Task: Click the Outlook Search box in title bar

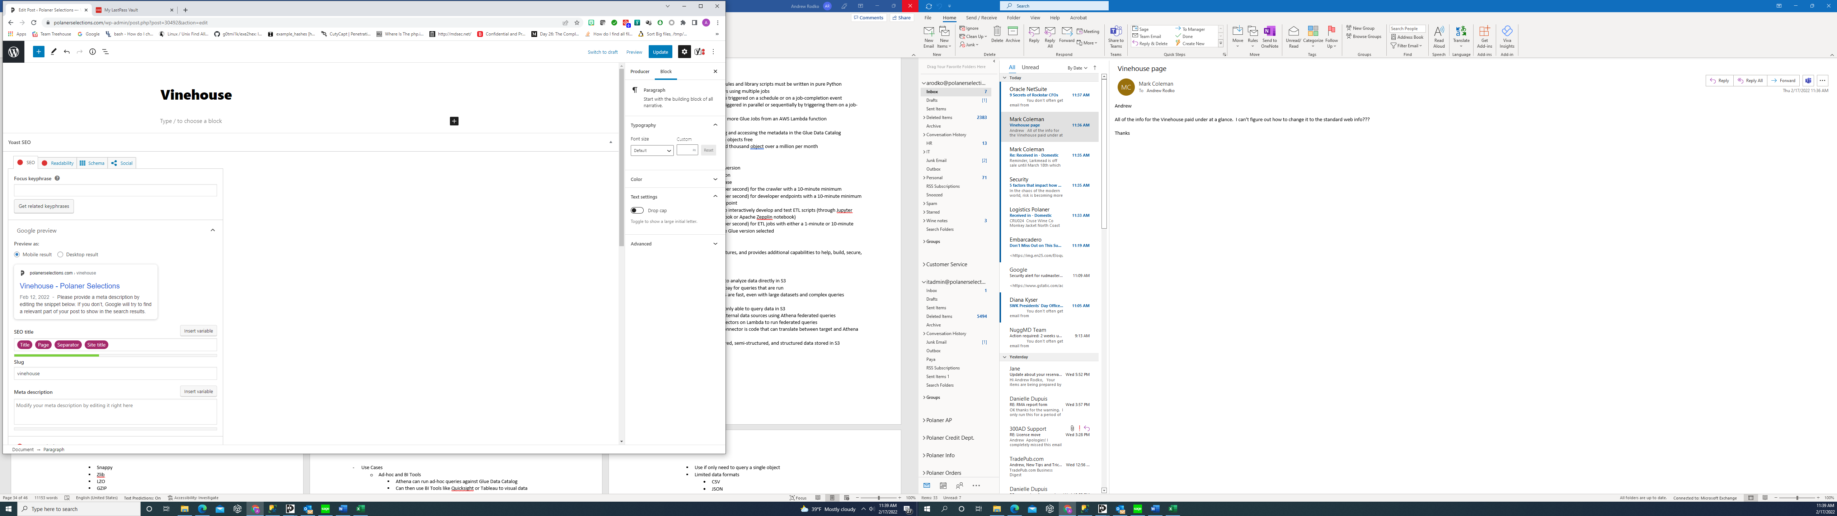Action: click(1054, 6)
